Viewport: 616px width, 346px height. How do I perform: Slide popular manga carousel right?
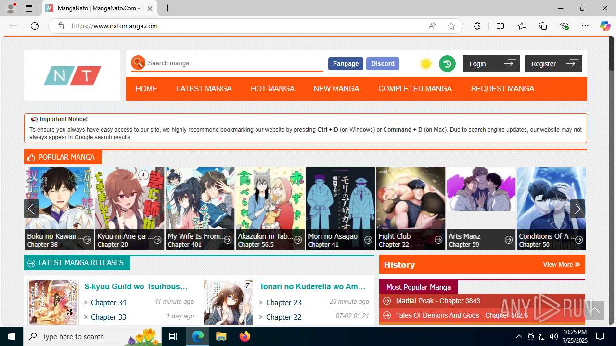click(x=577, y=209)
